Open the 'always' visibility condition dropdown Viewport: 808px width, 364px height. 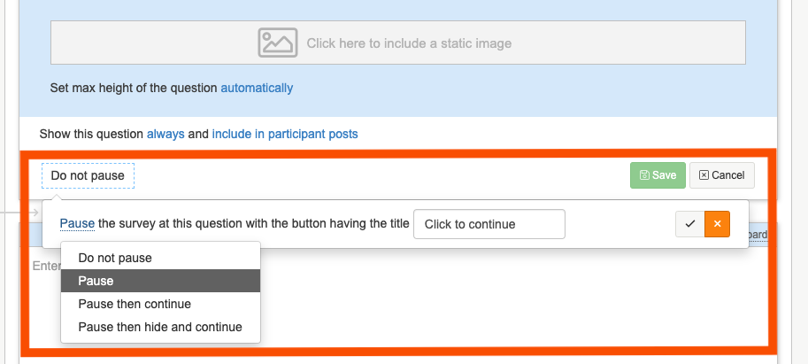point(165,135)
